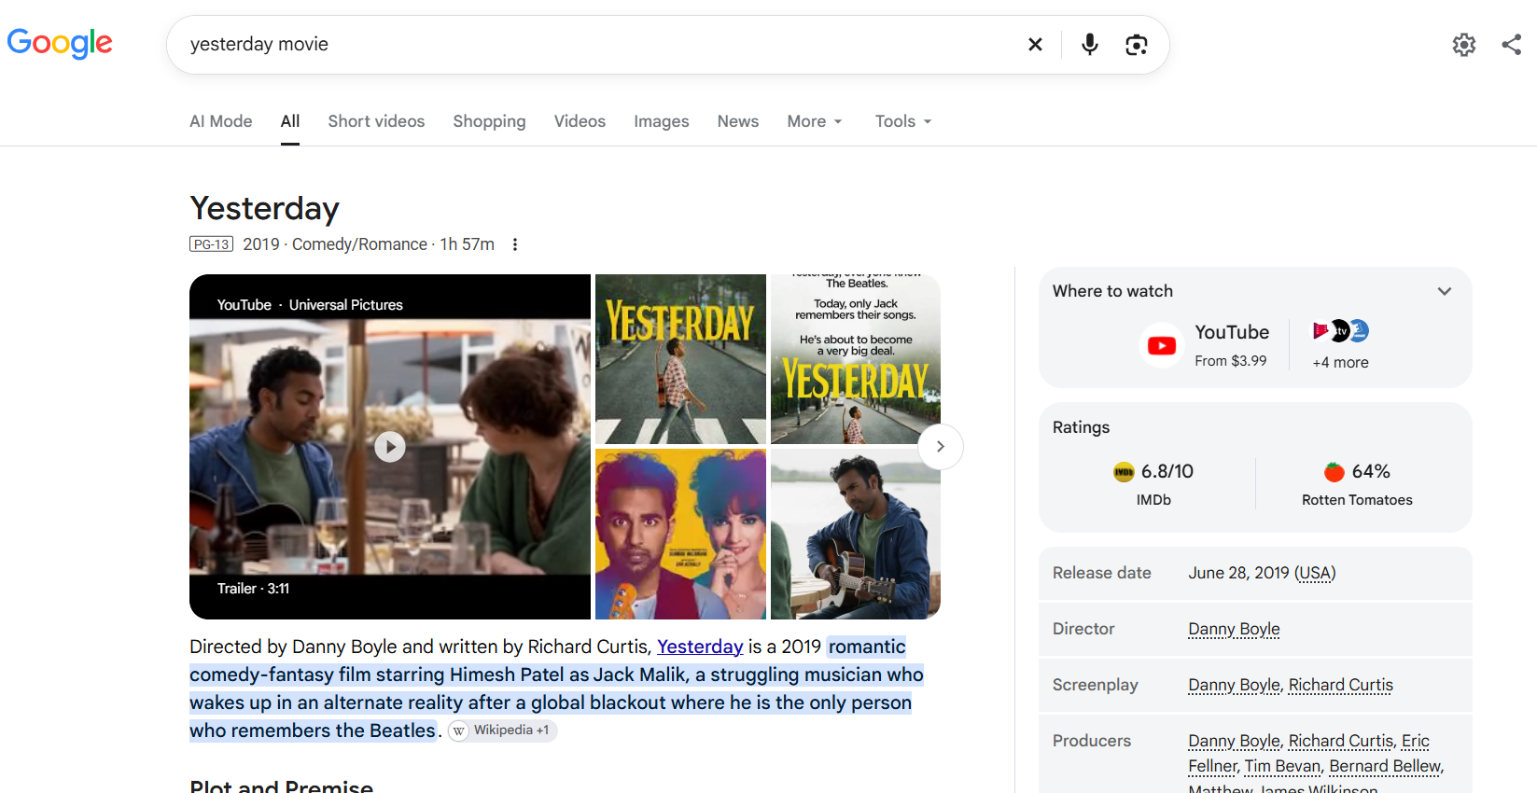Click the Wikipedia source chip
Image resolution: width=1537 pixels, height=793 pixels.
[503, 730]
